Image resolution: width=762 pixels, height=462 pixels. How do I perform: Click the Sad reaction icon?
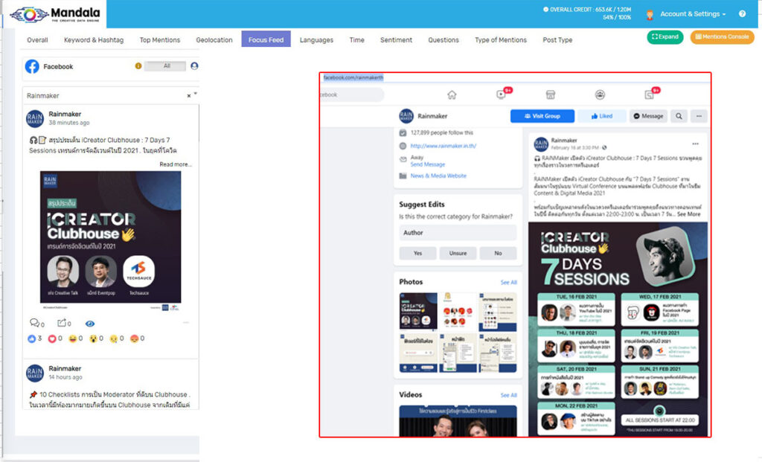tap(113, 339)
